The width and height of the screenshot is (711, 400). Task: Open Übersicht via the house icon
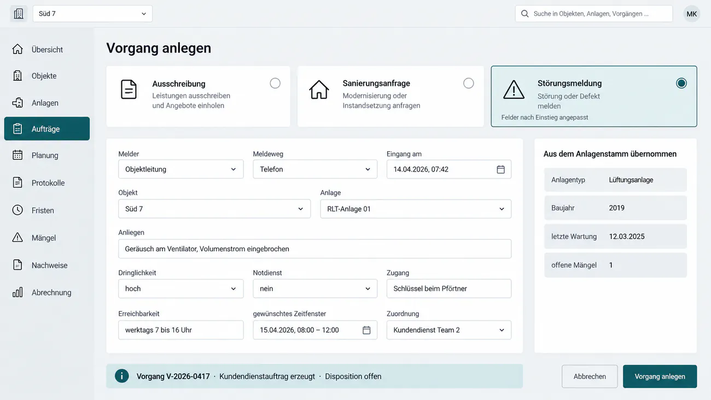(18, 49)
